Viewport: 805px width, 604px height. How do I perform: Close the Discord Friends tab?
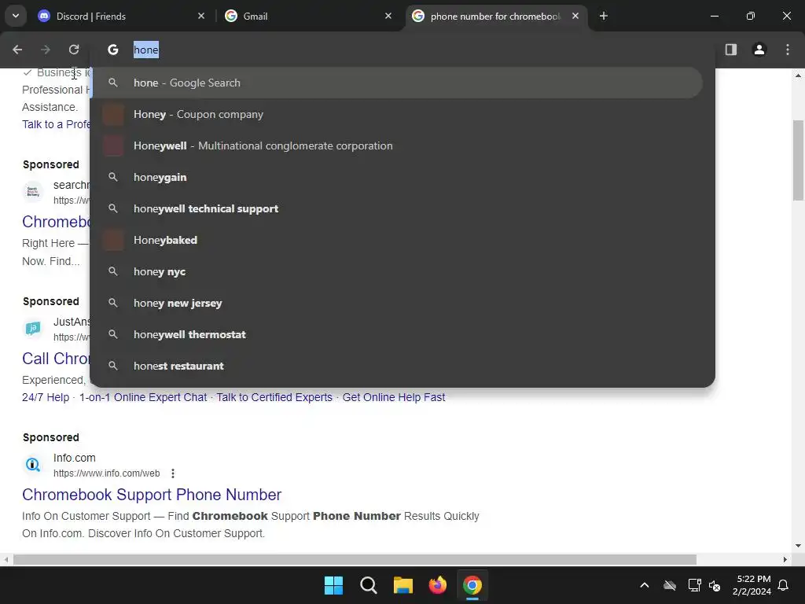point(201,16)
